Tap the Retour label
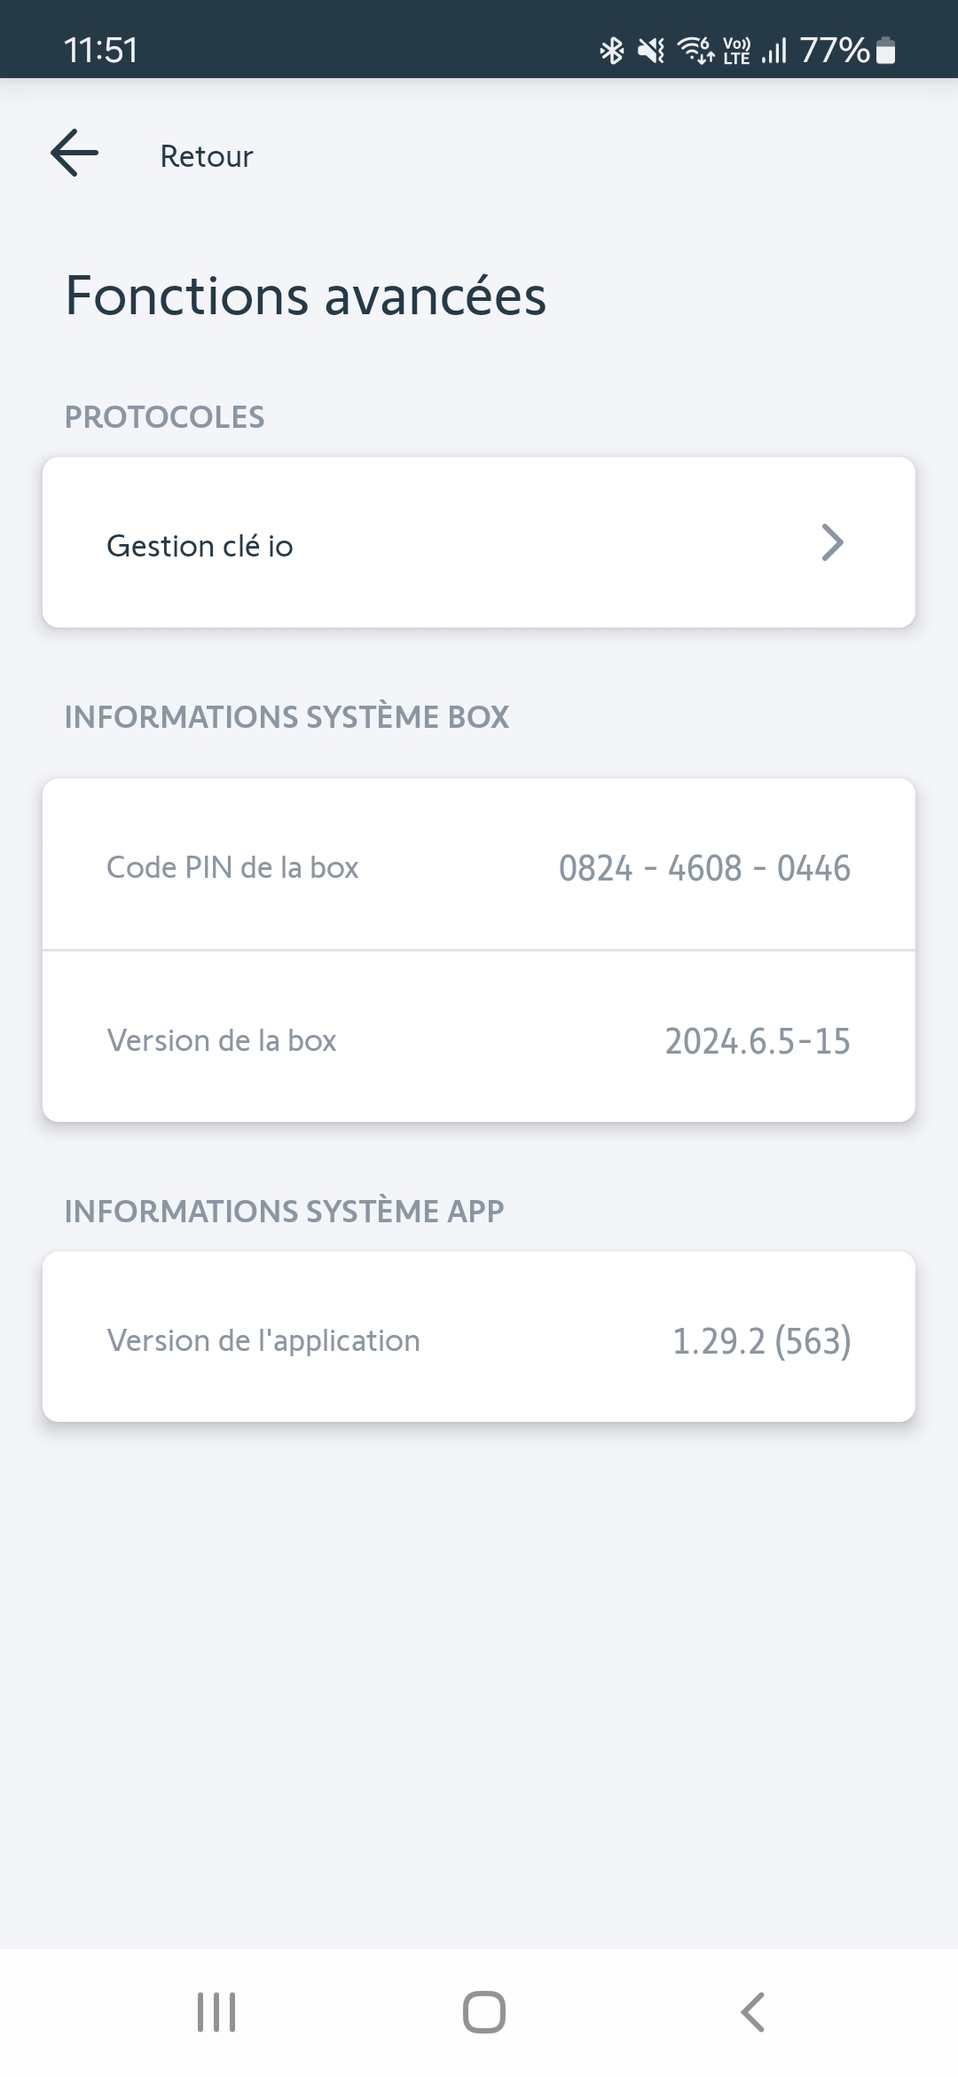 (x=206, y=156)
